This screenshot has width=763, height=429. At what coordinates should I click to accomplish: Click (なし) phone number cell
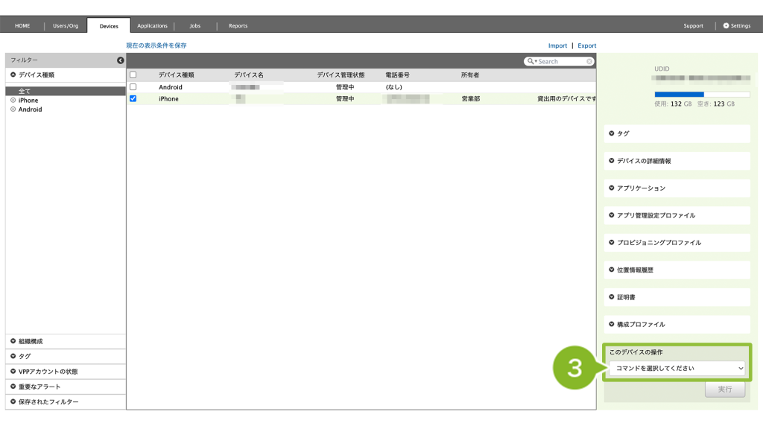[x=393, y=87]
